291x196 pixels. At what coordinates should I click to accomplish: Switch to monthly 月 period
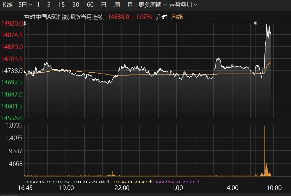[130, 5]
